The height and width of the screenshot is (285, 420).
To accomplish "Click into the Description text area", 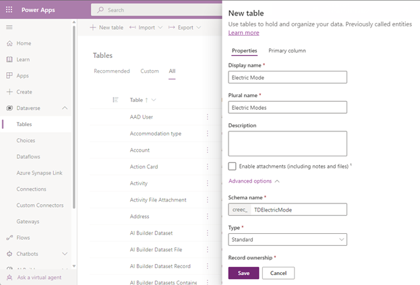I will click(288, 144).
